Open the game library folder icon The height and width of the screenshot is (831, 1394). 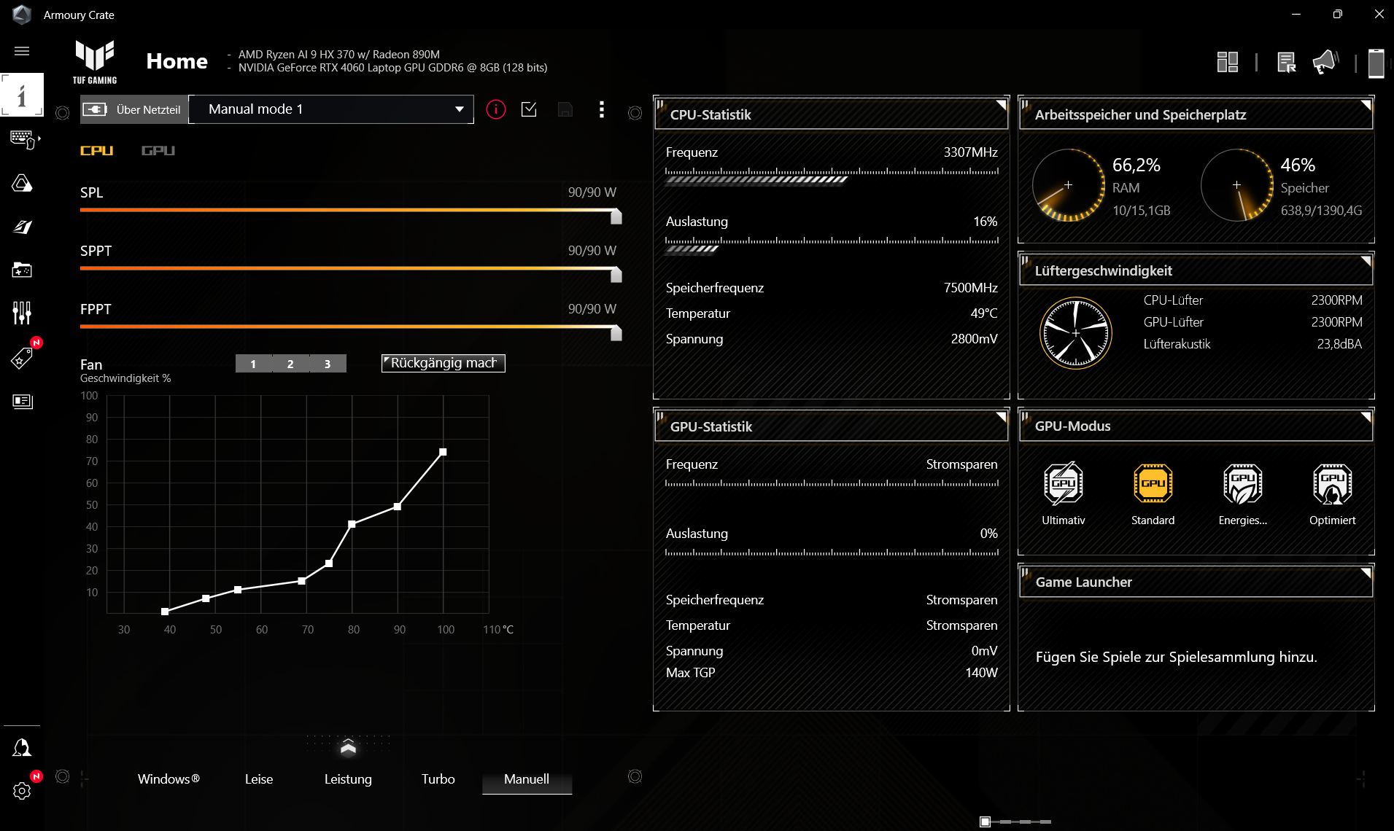pos(22,270)
